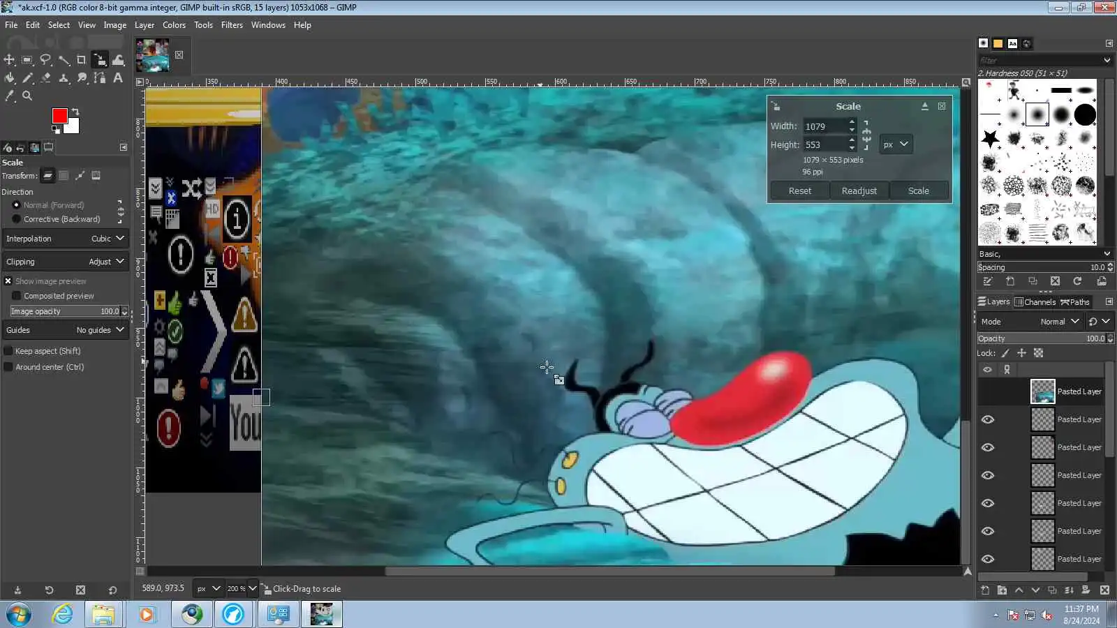
Task: Pick the Color Picker eyedropper tool
Action: pos(9,96)
